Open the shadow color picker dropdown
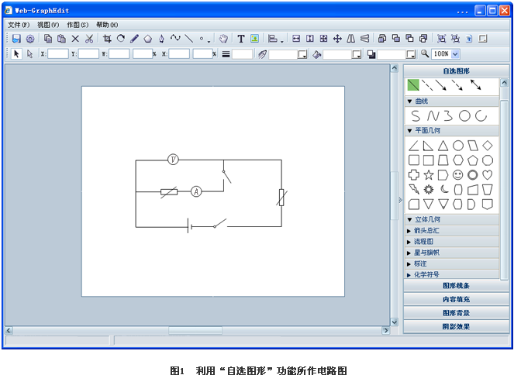Screen dimensions: 514x375 411,54
